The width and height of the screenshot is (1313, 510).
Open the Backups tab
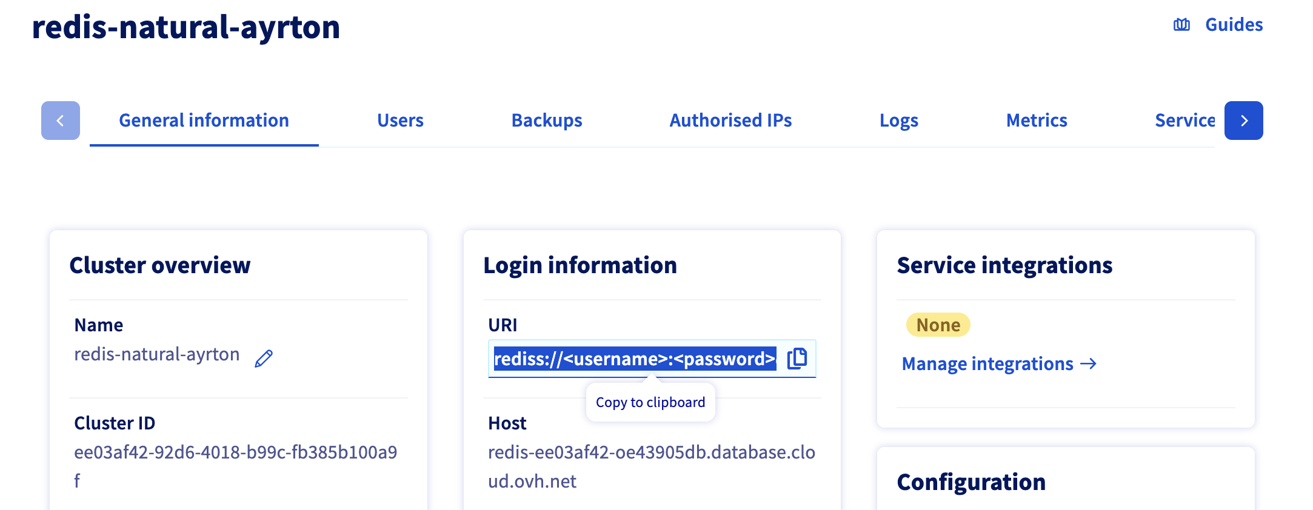point(547,121)
